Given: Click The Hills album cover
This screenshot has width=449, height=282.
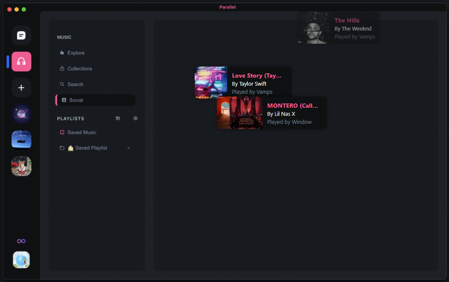Looking at the screenshot, I should [x=314, y=28].
